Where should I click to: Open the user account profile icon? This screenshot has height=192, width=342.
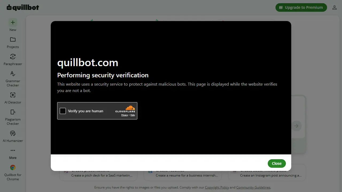(x=335, y=7)
